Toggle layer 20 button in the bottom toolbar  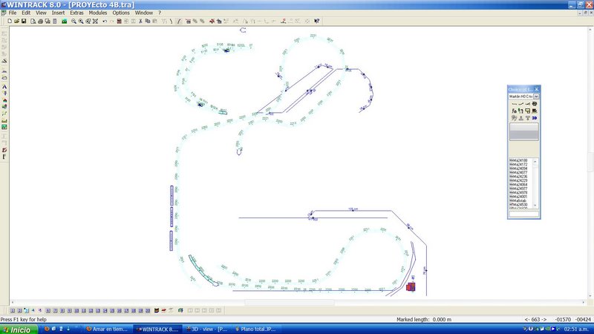[148, 310]
